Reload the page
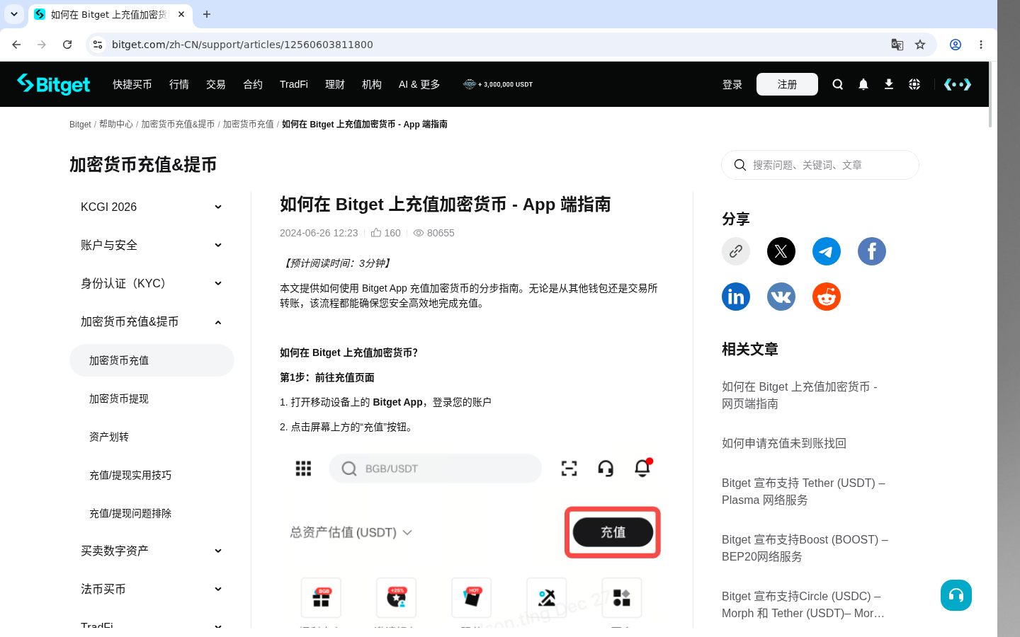The image size is (1020, 637). 67,45
